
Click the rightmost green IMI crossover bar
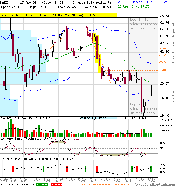coord(151,169)
